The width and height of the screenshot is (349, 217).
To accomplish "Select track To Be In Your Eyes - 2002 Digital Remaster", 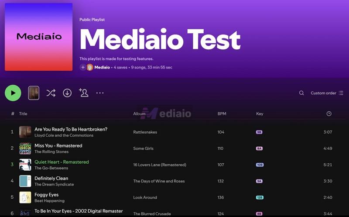I will tap(79, 211).
